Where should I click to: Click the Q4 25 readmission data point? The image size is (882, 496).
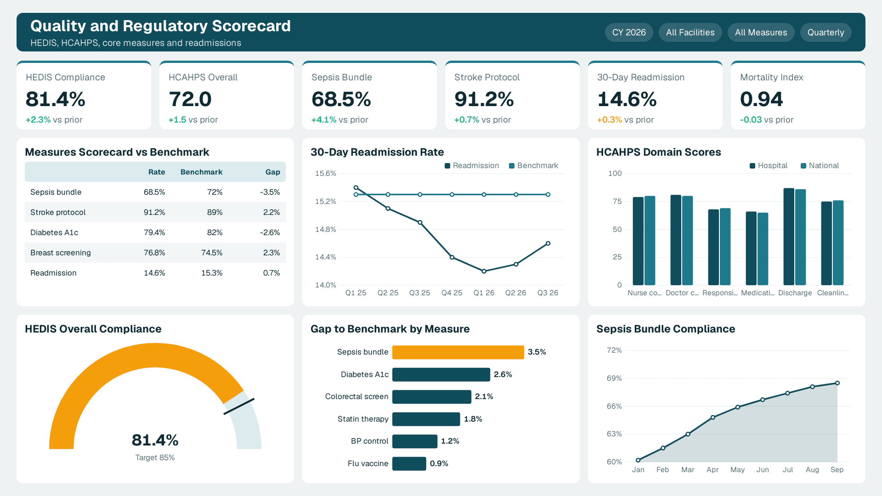(452, 257)
